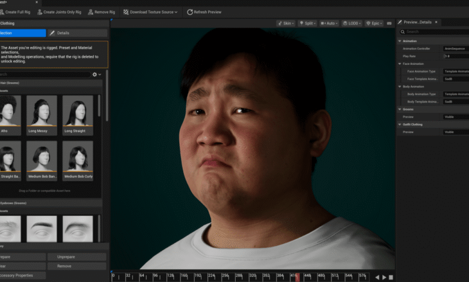The width and height of the screenshot is (469, 282).
Task: Open the Grooms Preview Visible dropdown
Action: pyautogui.click(x=456, y=117)
